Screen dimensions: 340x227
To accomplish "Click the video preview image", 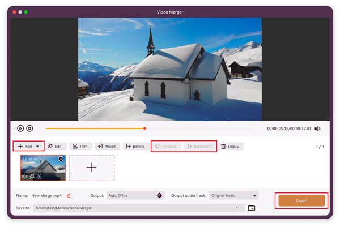I will 170,69.
